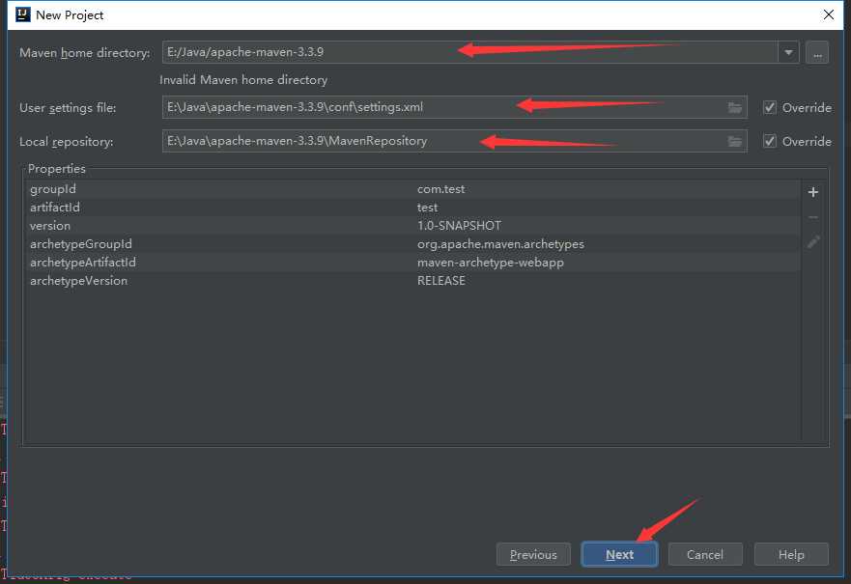Screen dimensions: 851x584
Task: Select the archetypeArtifactId property row
Action: coord(412,263)
